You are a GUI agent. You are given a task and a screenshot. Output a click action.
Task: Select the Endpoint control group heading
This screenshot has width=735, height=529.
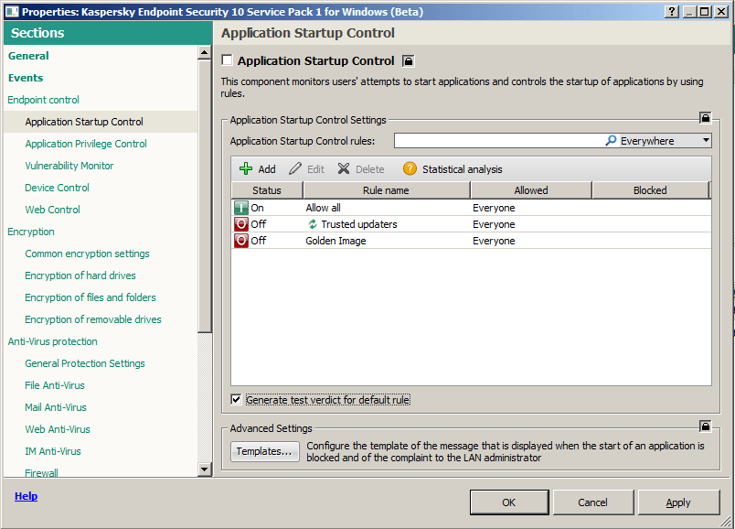44,100
